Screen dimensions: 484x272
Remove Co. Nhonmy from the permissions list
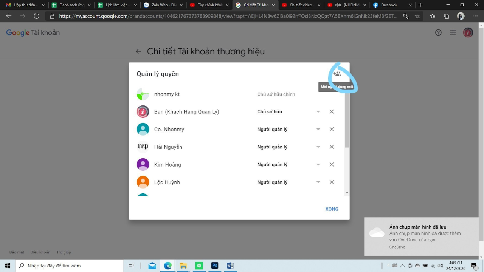pyautogui.click(x=332, y=129)
